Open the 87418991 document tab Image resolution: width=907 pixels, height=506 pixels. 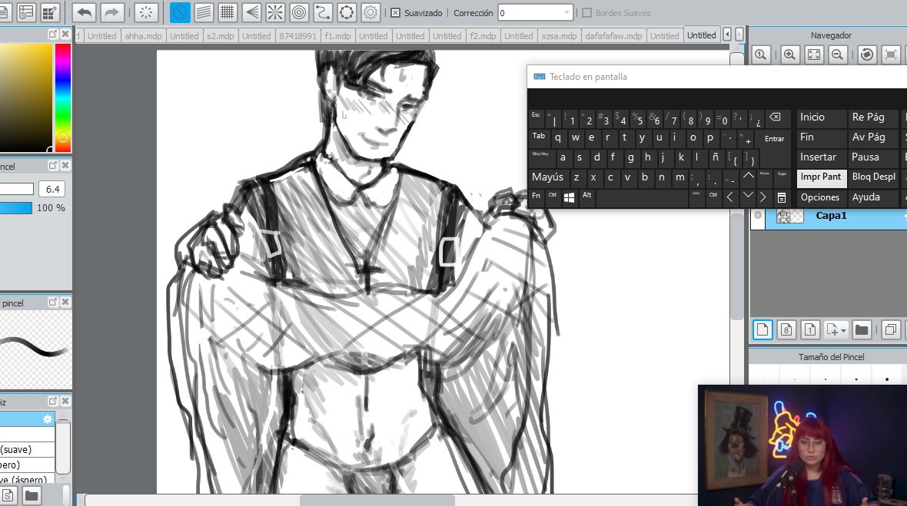click(298, 36)
